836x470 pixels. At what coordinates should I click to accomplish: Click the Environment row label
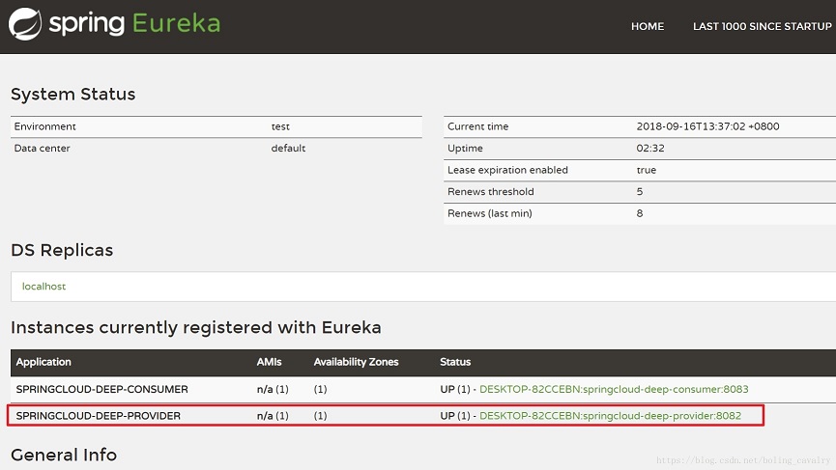[x=44, y=126]
